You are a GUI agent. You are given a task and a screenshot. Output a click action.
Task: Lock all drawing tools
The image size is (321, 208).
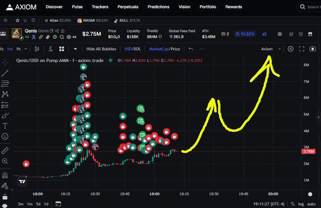(x=5, y=197)
